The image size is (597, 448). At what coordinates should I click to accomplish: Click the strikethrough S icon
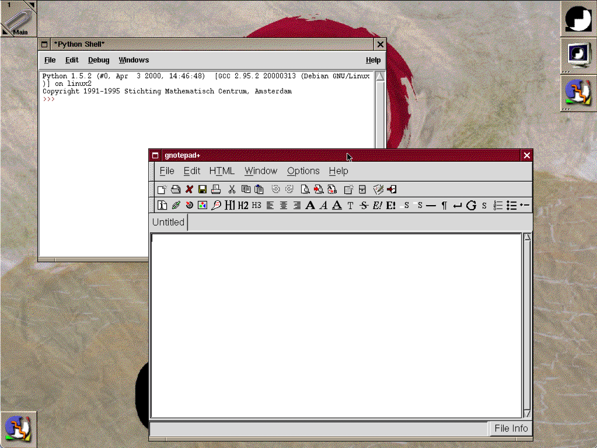(x=364, y=205)
